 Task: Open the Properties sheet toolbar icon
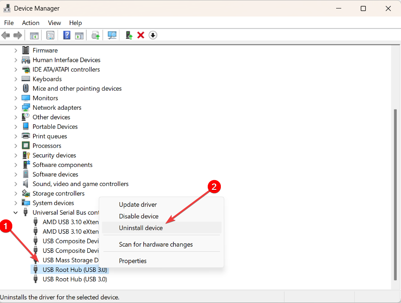[x=50, y=35]
